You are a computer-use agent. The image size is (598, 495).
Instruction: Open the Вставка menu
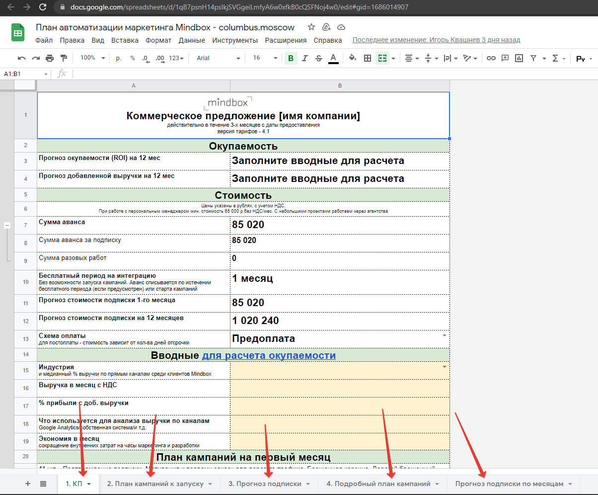125,40
